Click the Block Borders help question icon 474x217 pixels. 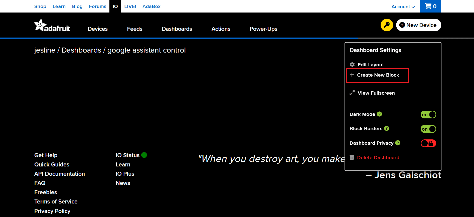pyautogui.click(x=387, y=128)
